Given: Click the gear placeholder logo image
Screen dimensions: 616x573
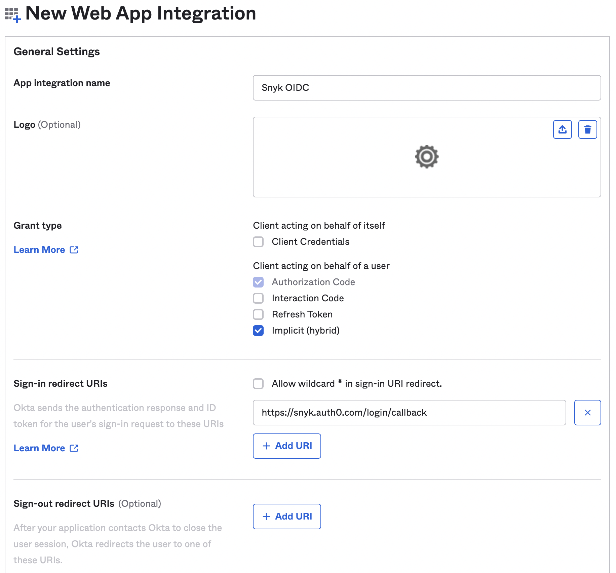Looking at the screenshot, I should click(x=426, y=157).
